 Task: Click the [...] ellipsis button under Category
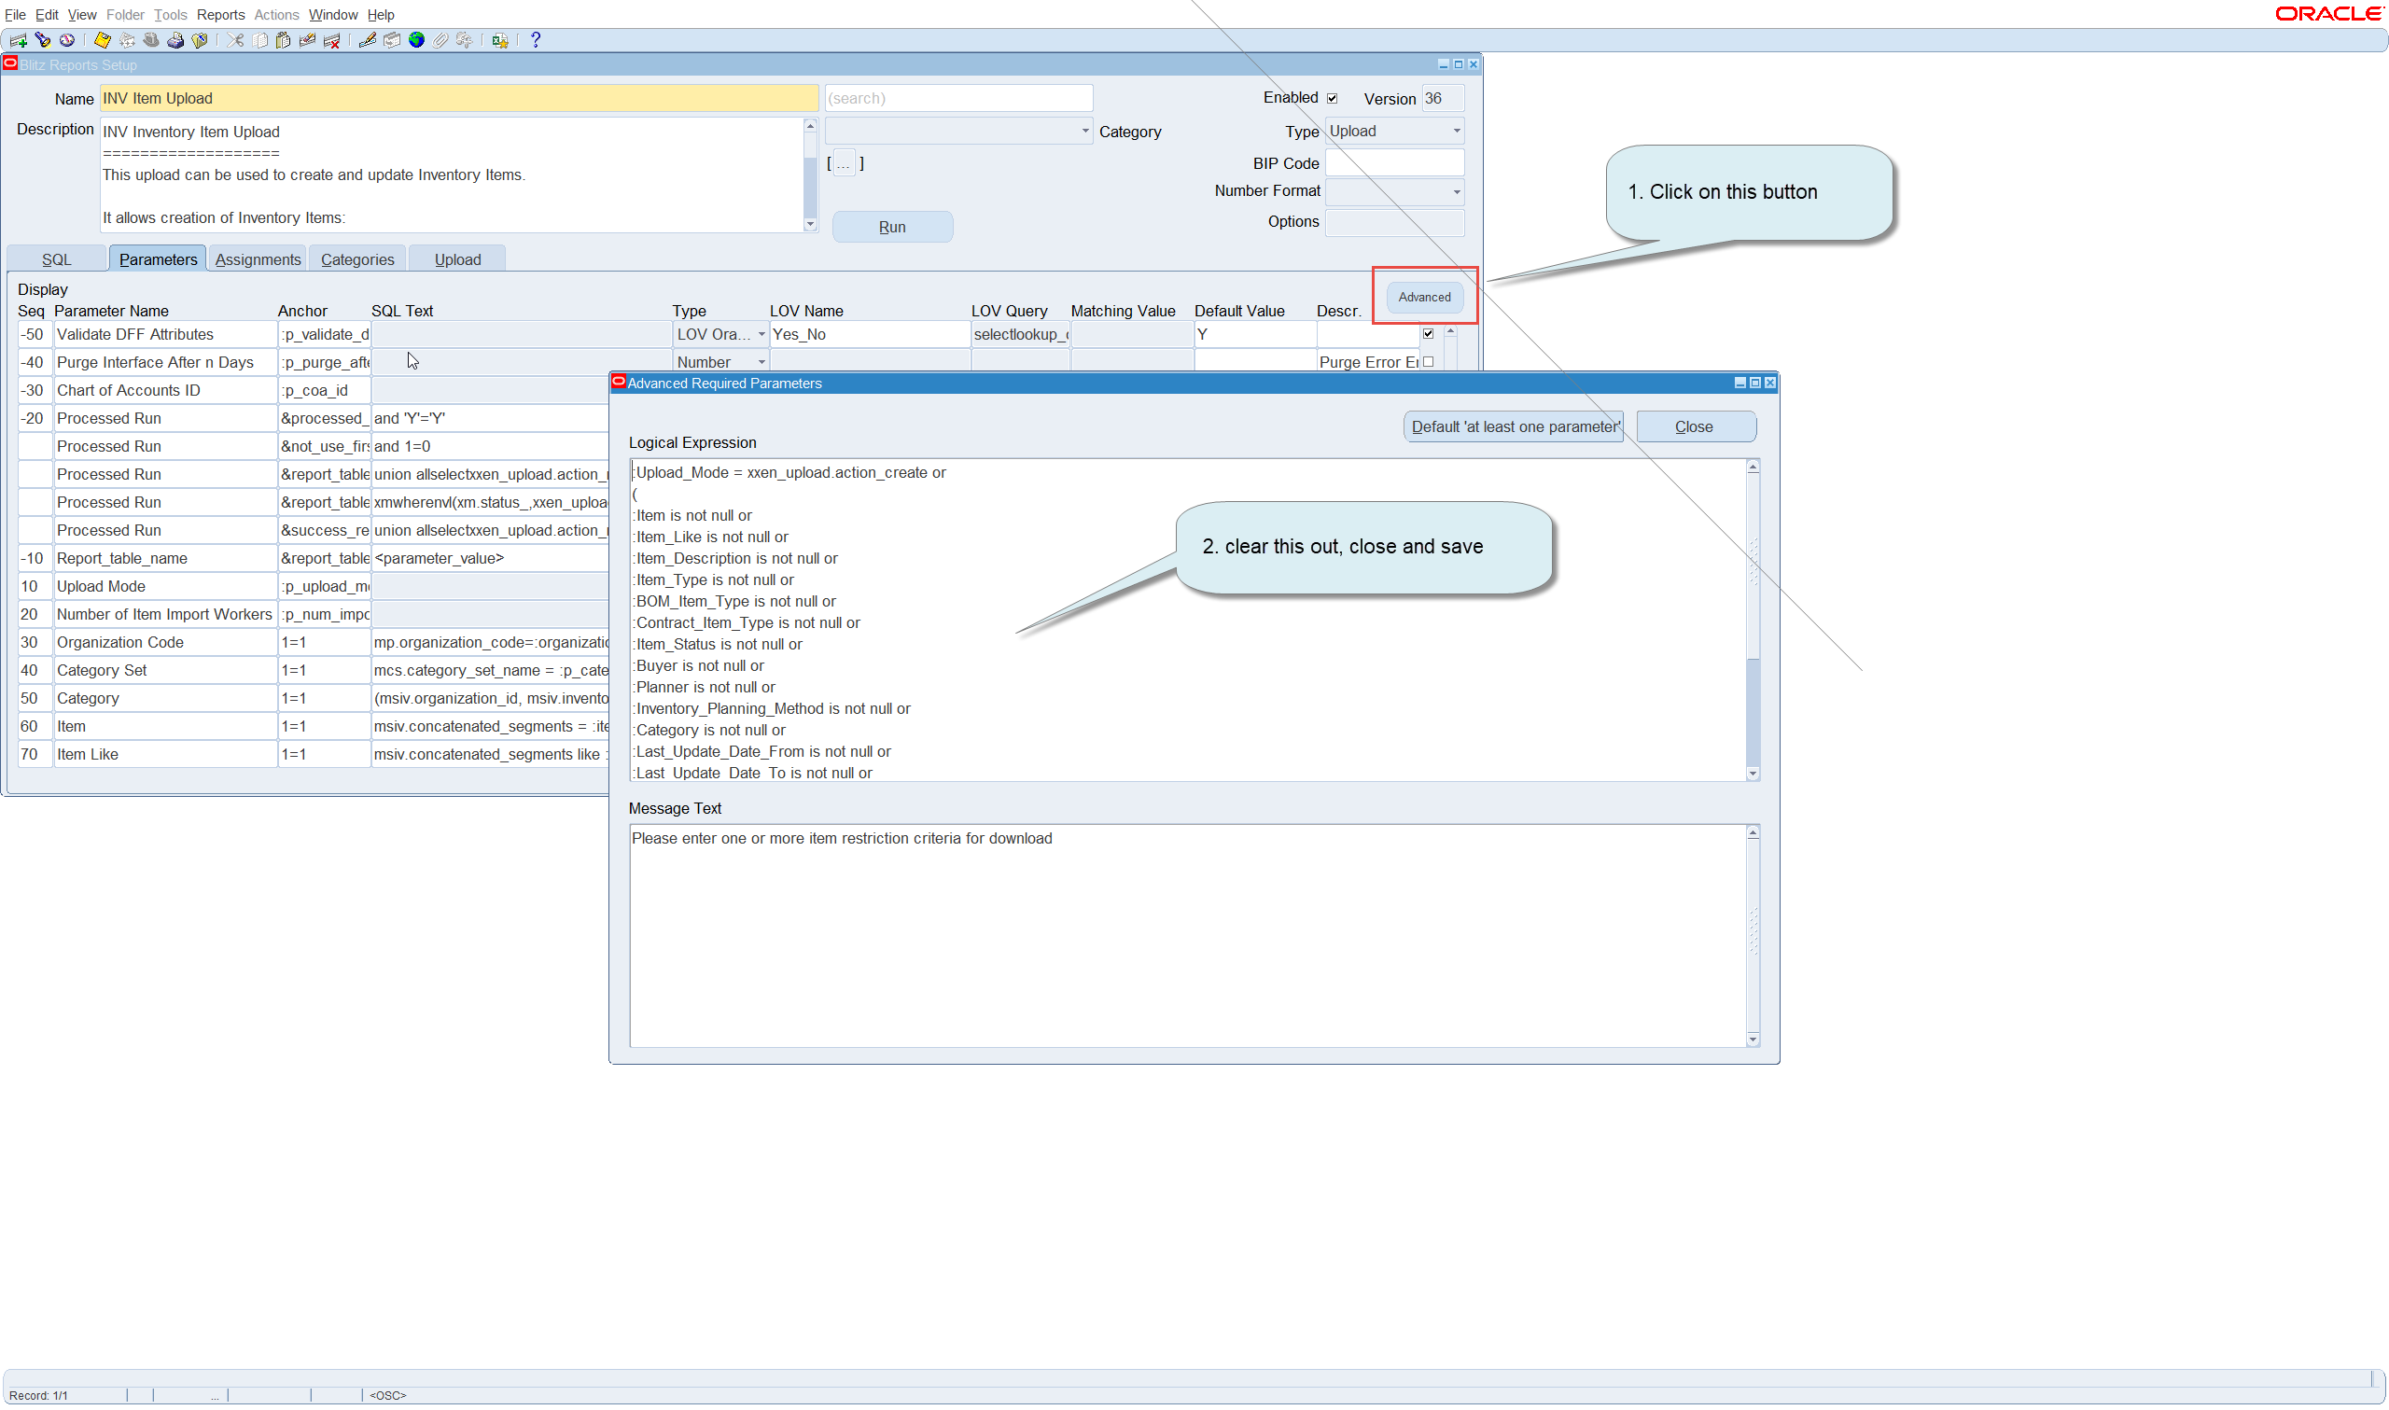point(845,163)
